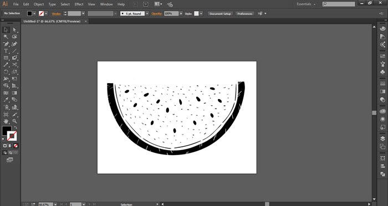Expand the opacity slider arrow

click(x=181, y=14)
